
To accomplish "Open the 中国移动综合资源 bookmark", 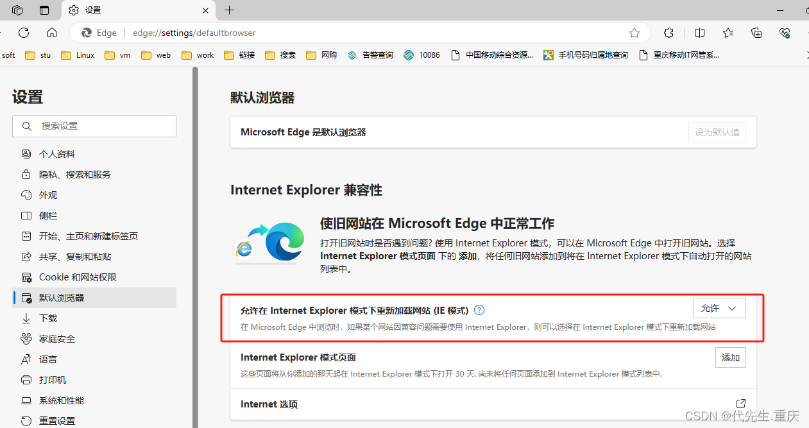I will click(x=492, y=55).
